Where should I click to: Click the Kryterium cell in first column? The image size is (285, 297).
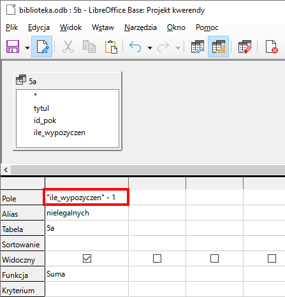click(x=87, y=289)
